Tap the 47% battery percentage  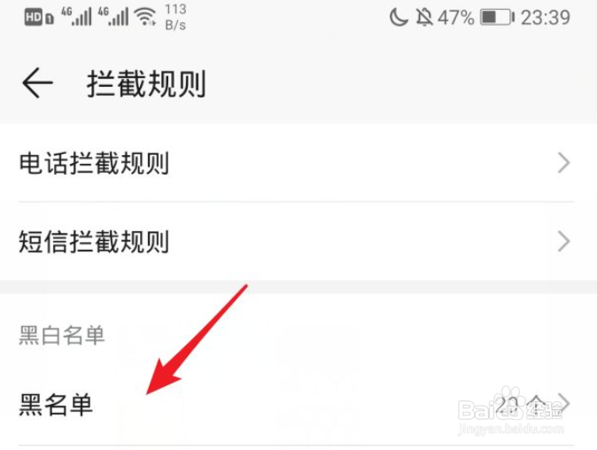click(456, 18)
